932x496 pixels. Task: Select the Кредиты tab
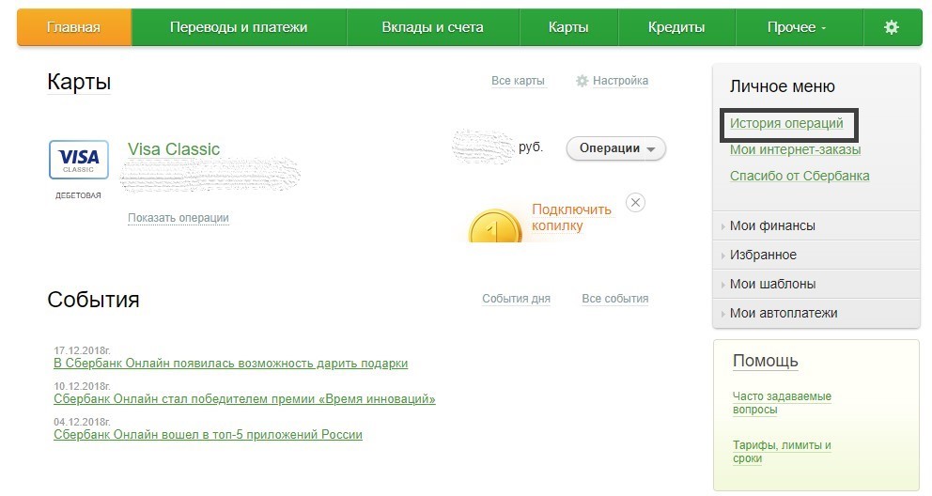click(x=676, y=27)
